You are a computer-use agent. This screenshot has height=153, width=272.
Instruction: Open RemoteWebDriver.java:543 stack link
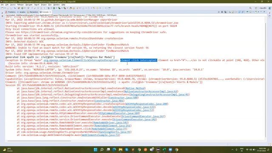(x=110, y=123)
